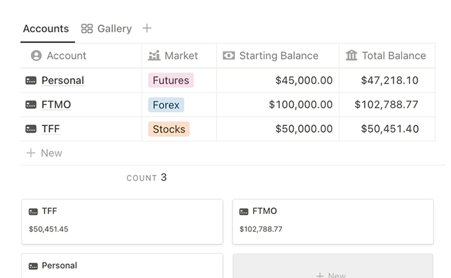Click the cash icon in Starting Balance header
Viewport: 451px width, 278px height.
point(229,55)
